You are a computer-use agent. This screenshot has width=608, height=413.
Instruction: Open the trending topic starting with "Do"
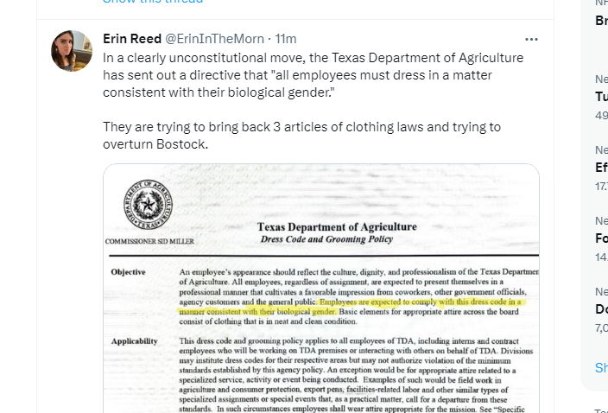click(x=601, y=309)
